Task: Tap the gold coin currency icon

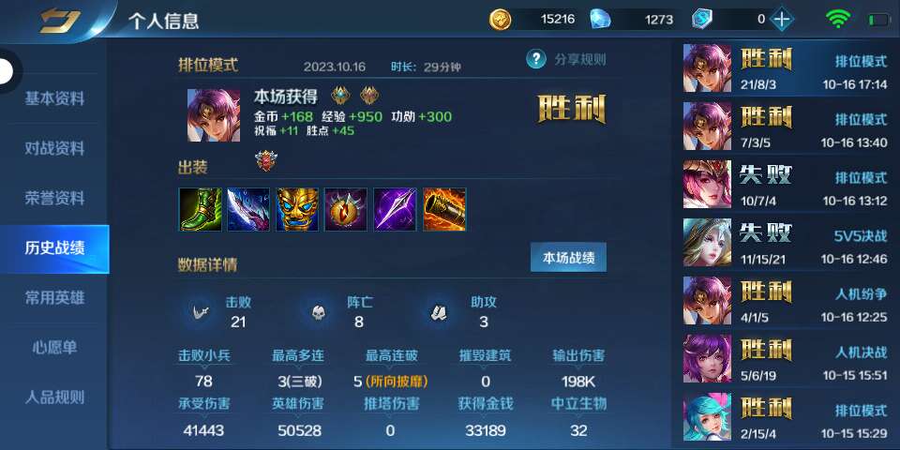Action: (x=500, y=20)
